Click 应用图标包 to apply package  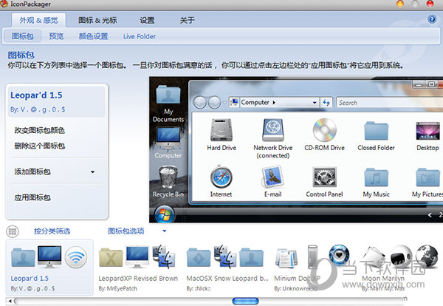click(x=32, y=197)
